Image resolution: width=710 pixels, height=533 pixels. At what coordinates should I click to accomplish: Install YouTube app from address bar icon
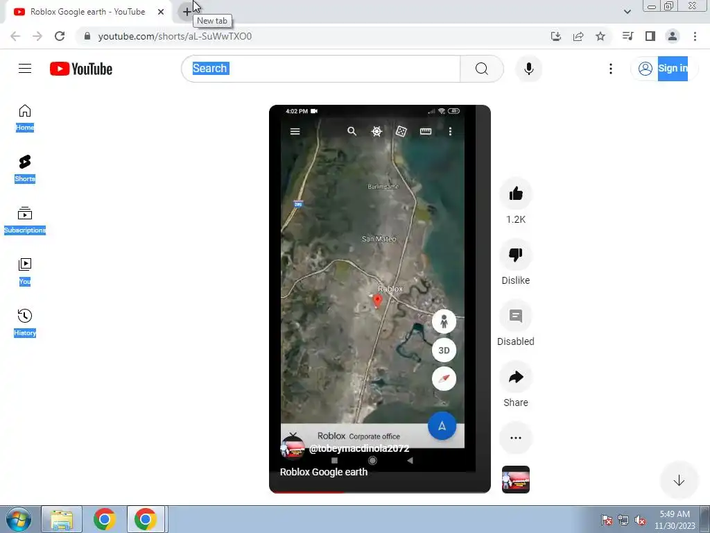pyautogui.click(x=556, y=36)
